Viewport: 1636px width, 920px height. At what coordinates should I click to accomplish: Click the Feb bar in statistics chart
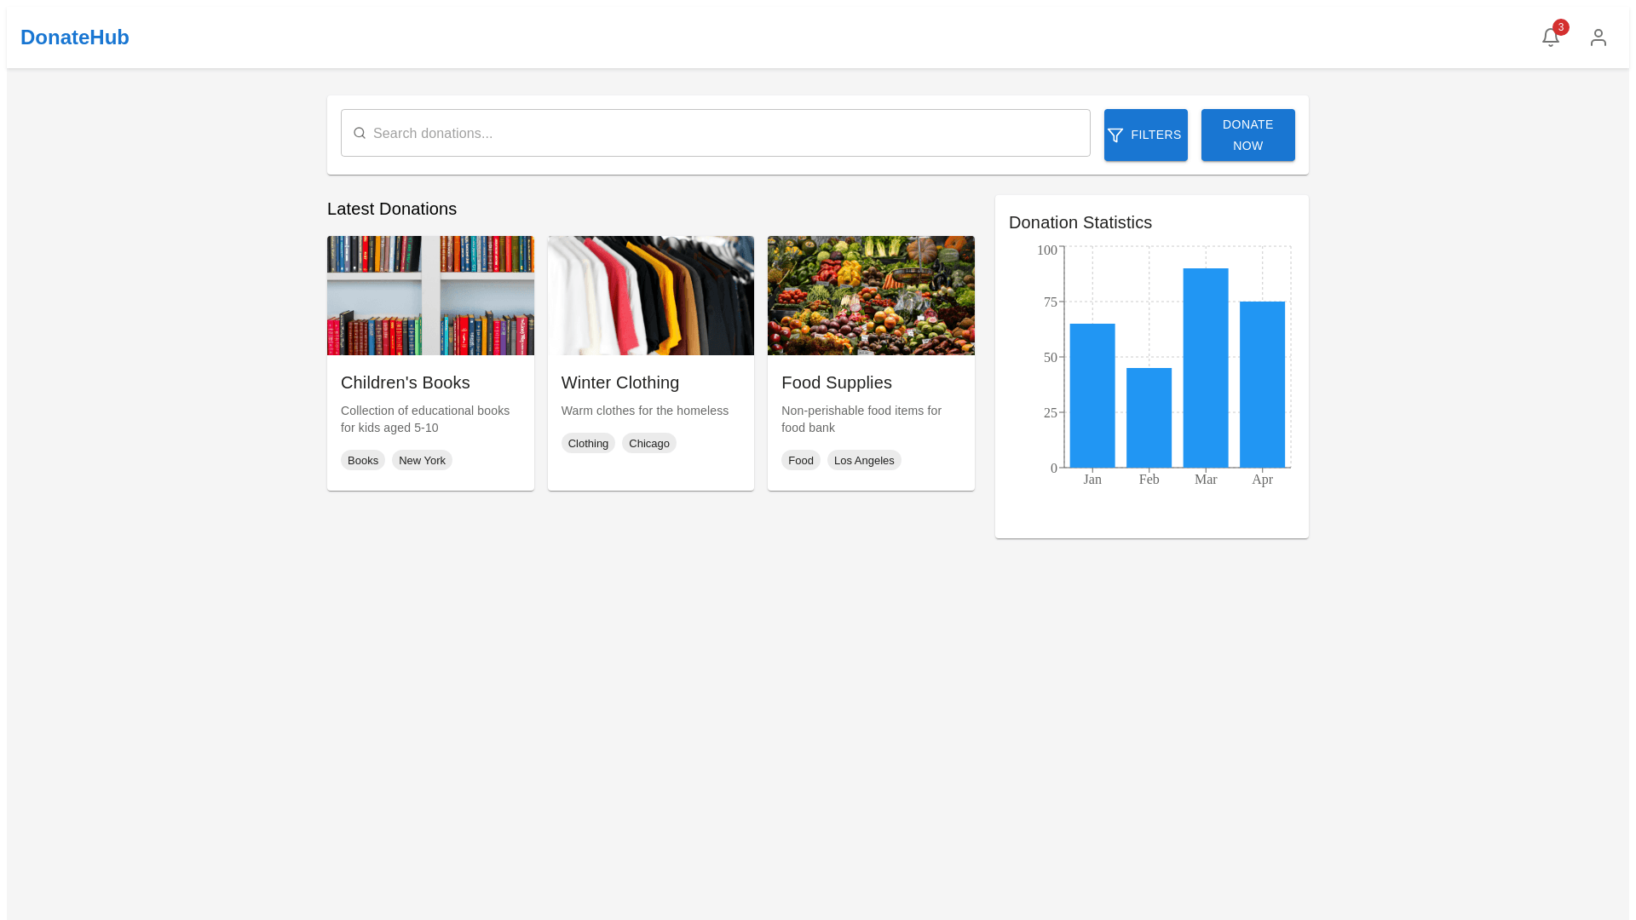[1149, 417]
